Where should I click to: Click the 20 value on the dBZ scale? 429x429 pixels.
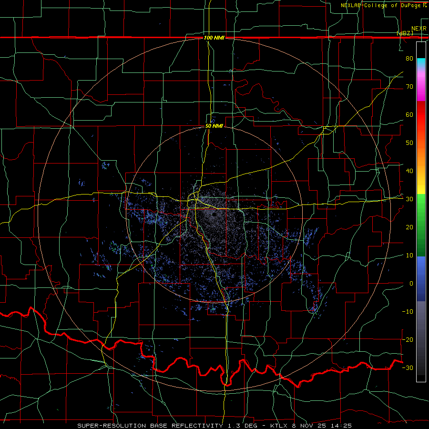pos(409,227)
